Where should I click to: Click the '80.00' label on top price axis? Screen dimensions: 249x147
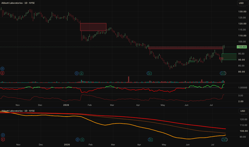point(241,72)
